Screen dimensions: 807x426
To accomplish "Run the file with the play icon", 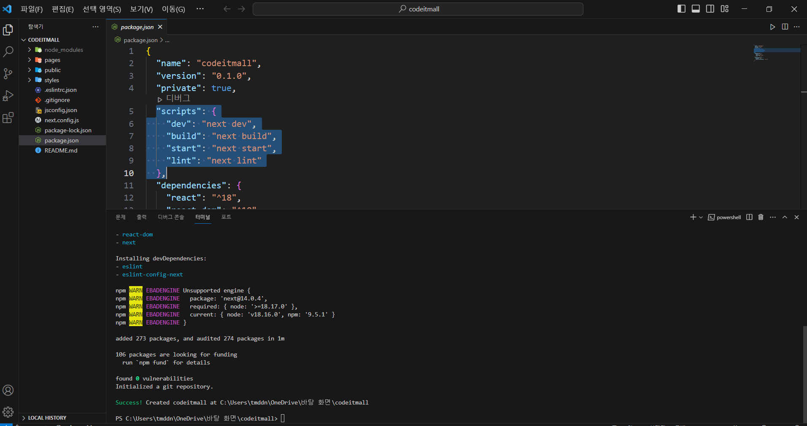I will point(772,27).
